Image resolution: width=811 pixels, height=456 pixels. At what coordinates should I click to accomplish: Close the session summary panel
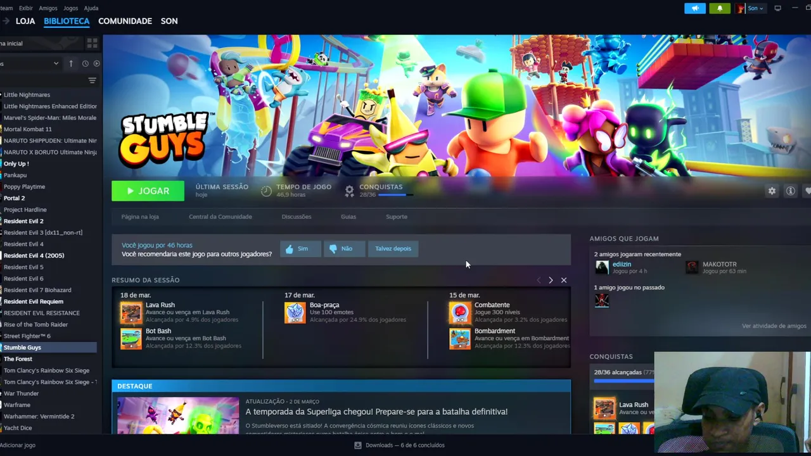pyautogui.click(x=563, y=280)
